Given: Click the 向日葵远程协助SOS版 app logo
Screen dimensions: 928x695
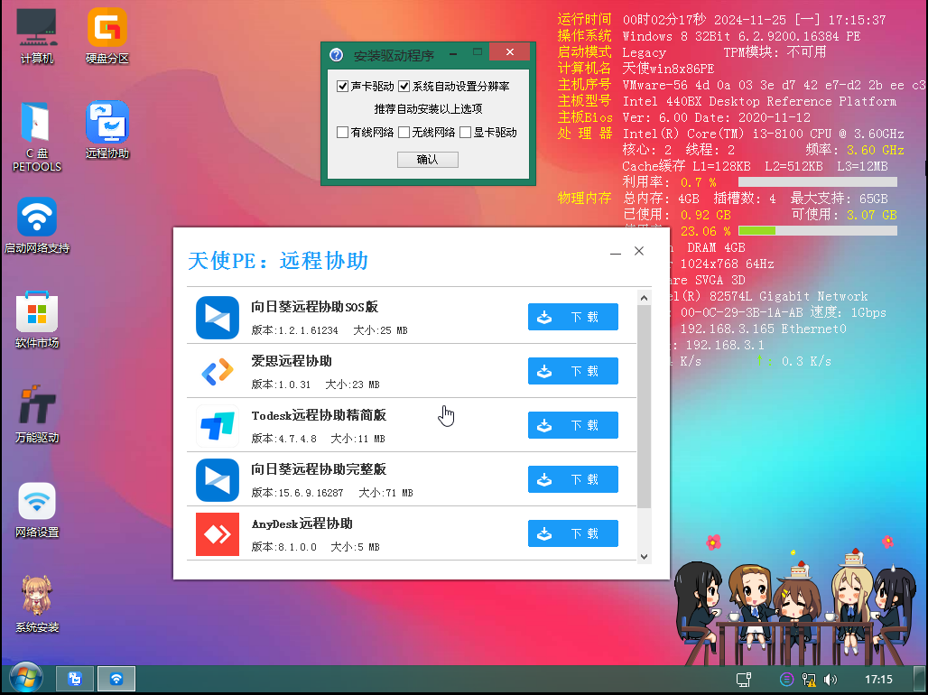Looking at the screenshot, I should coord(218,318).
